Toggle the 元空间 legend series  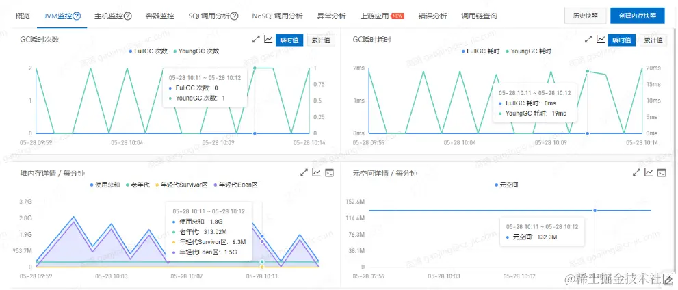click(506, 185)
